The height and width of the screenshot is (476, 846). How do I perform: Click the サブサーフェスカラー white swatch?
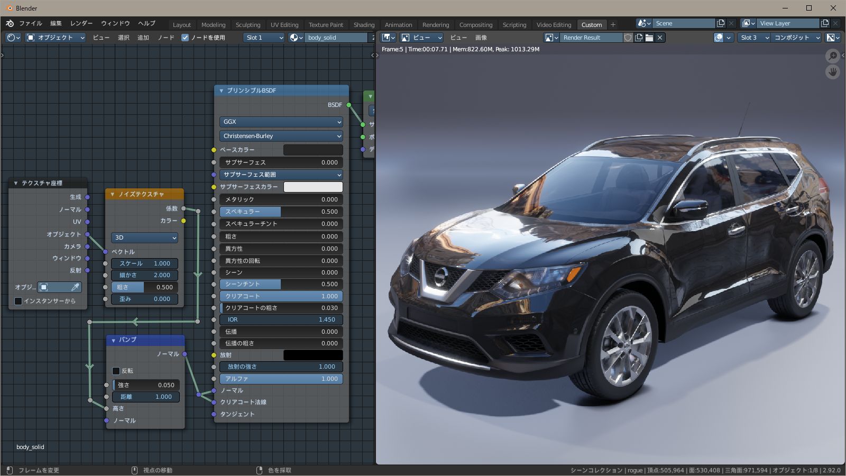point(313,187)
